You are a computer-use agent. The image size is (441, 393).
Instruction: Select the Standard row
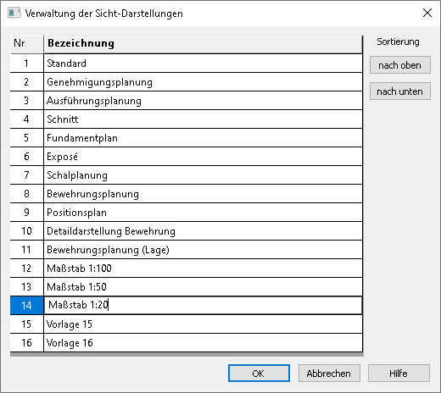coord(203,64)
